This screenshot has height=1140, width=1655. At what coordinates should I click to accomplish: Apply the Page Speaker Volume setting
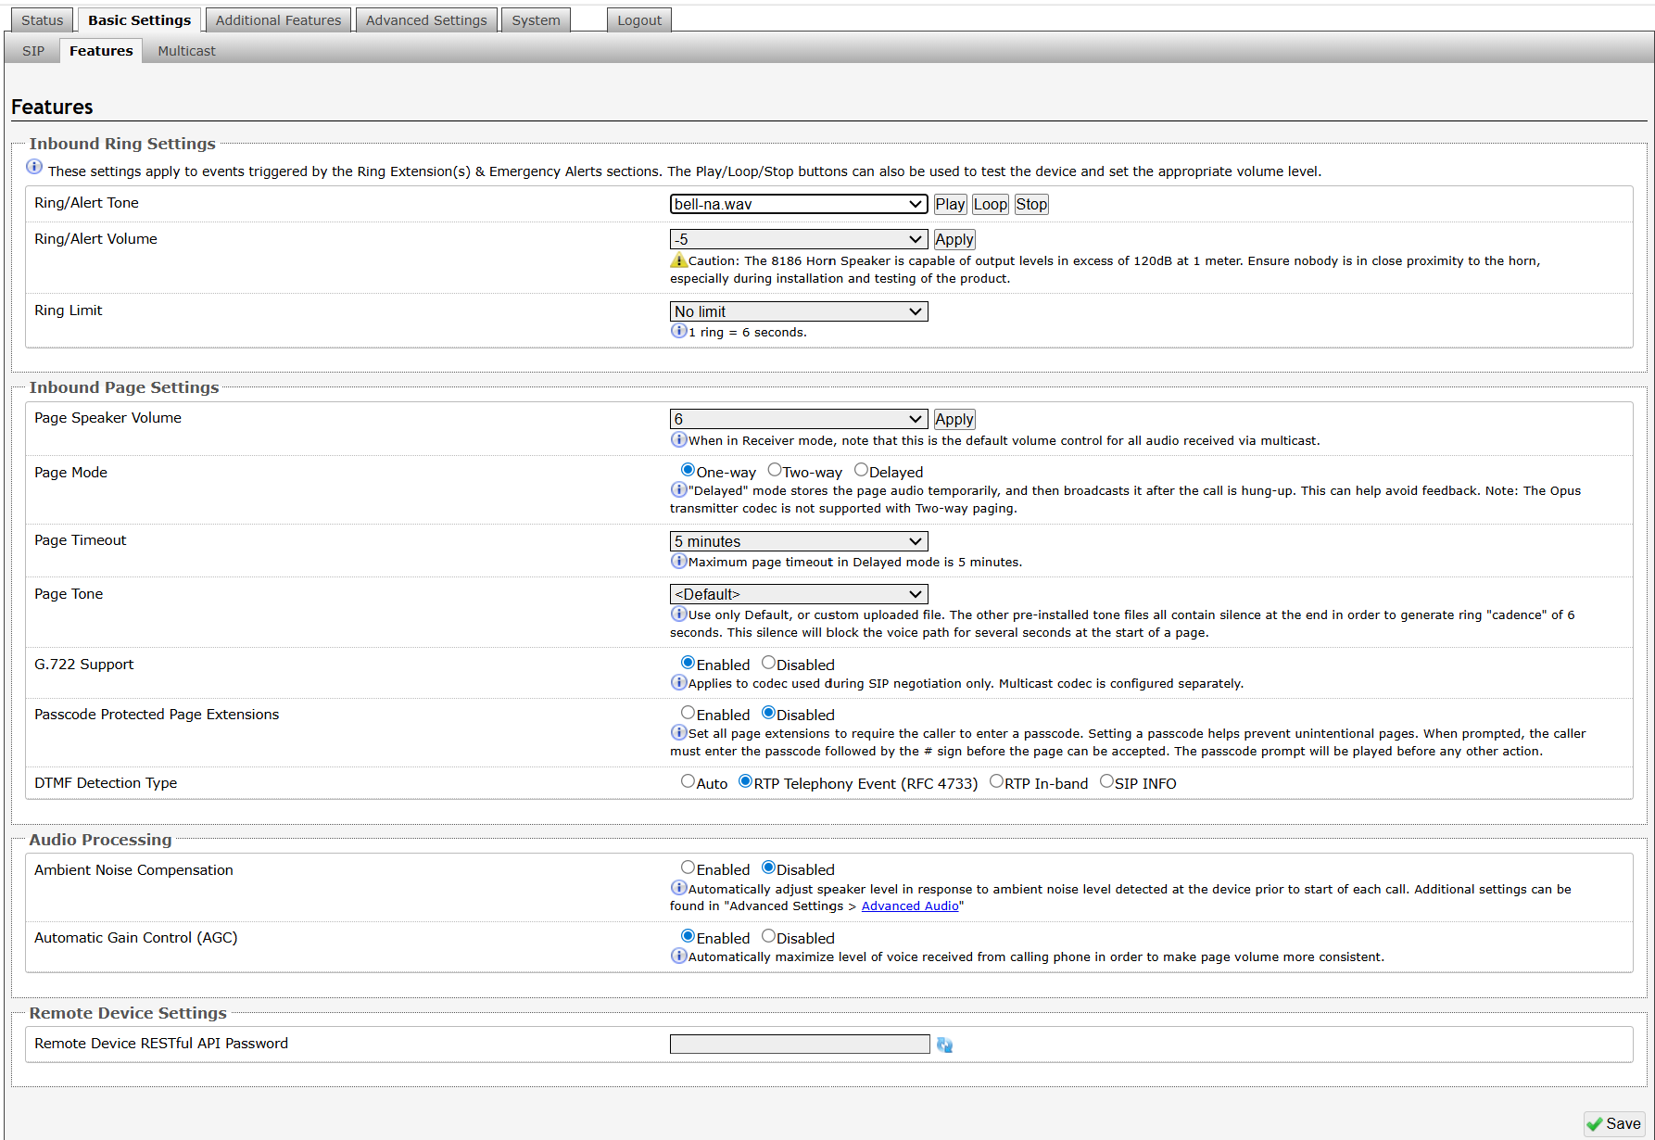[954, 419]
